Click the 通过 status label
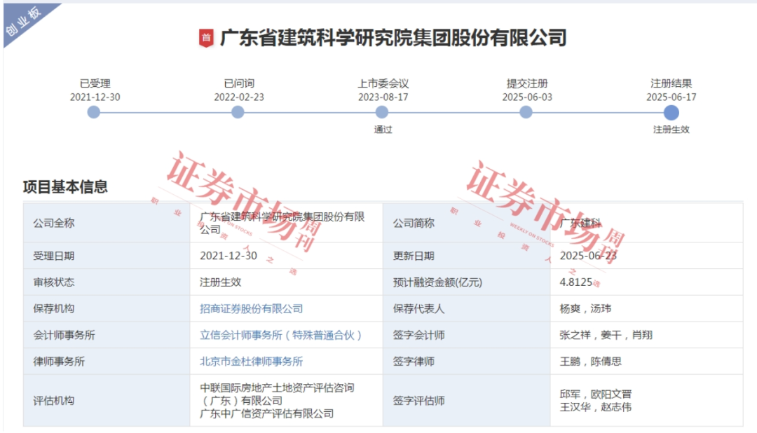Image resolution: width=757 pixels, height=433 pixels. pyautogui.click(x=384, y=129)
